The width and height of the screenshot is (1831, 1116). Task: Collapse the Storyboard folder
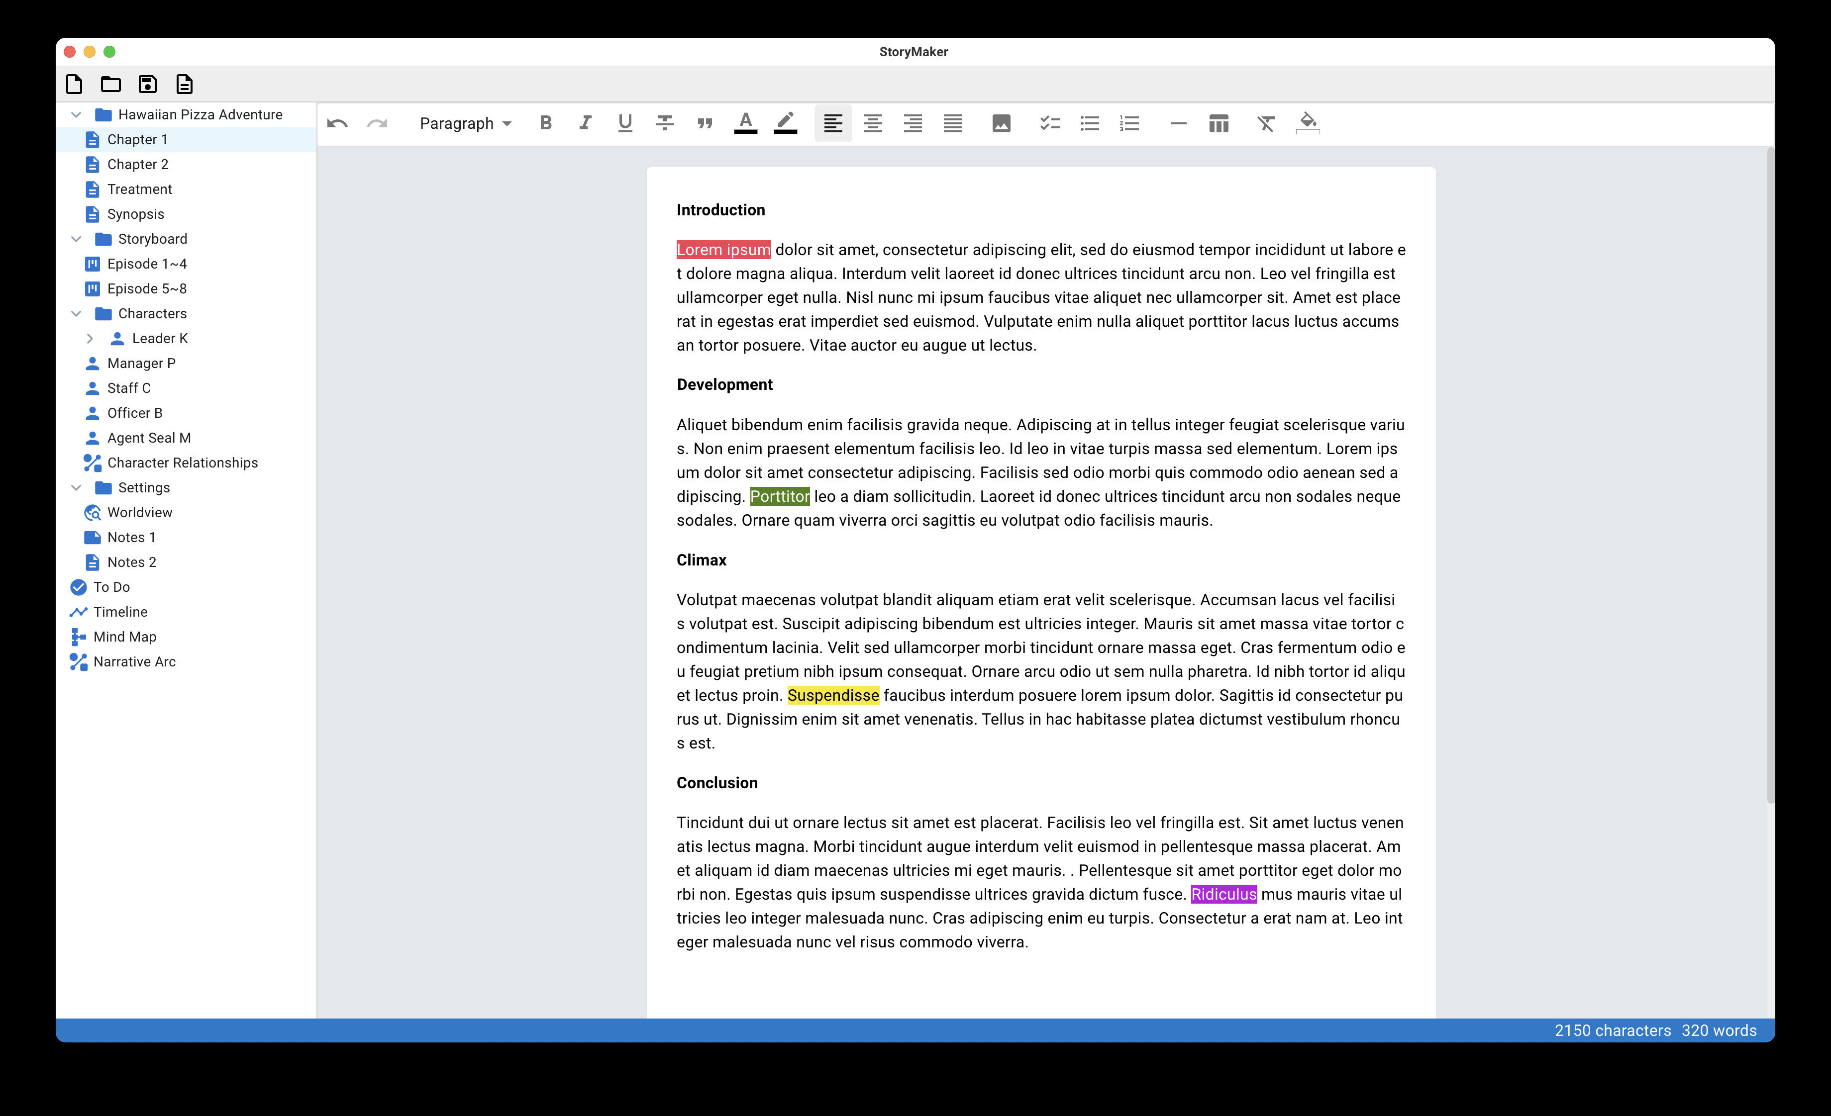(x=77, y=238)
